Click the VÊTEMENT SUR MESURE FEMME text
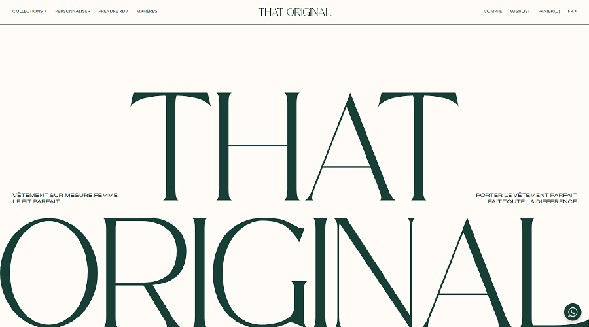 tap(65, 195)
